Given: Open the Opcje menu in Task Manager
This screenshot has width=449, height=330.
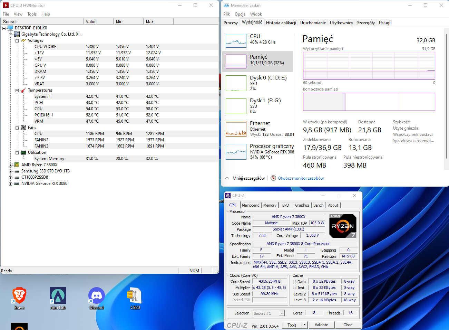Looking at the screenshot, I should click(240, 14).
